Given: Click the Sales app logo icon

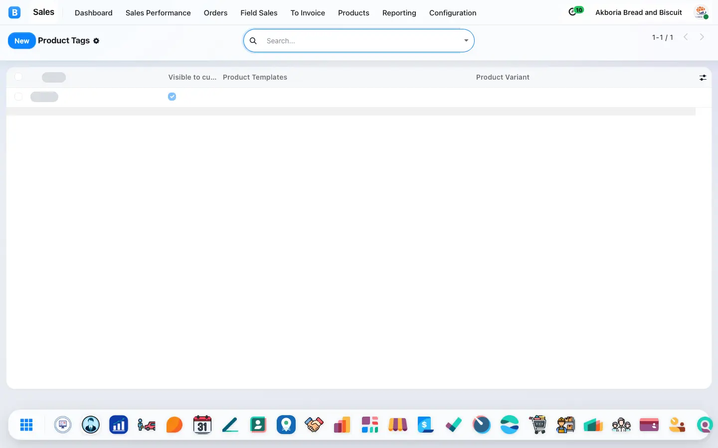Looking at the screenshot, I should 14,12.
